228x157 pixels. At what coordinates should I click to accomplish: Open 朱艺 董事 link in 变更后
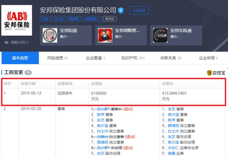coord(172,109)
